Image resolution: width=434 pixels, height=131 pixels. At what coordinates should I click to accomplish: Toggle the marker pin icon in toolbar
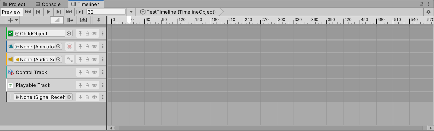pyautogui.click(x=99, y=20)
